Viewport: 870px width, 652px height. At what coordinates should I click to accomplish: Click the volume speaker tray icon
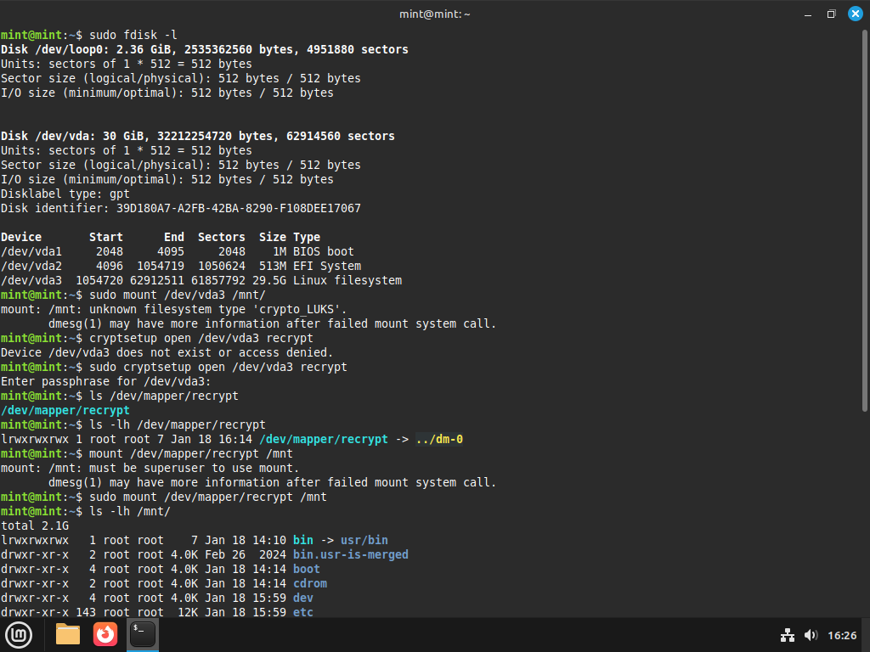coord(810,635)
